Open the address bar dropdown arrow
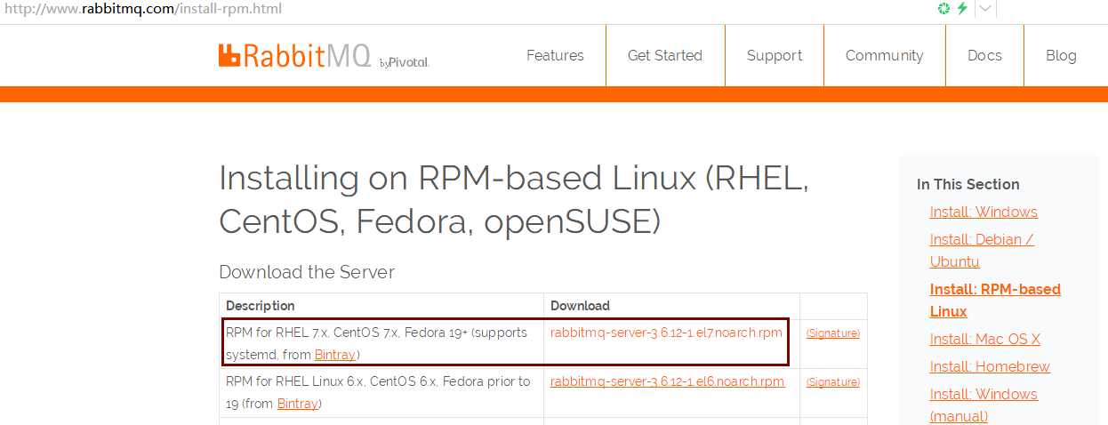 click(x=985, y=9)
